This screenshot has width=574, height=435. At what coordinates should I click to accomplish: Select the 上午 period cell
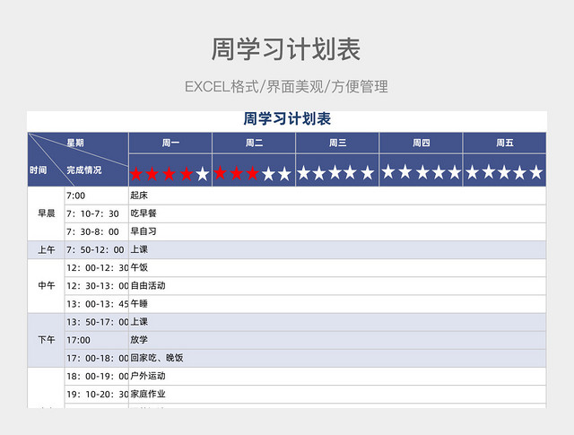tap(46, 249)
